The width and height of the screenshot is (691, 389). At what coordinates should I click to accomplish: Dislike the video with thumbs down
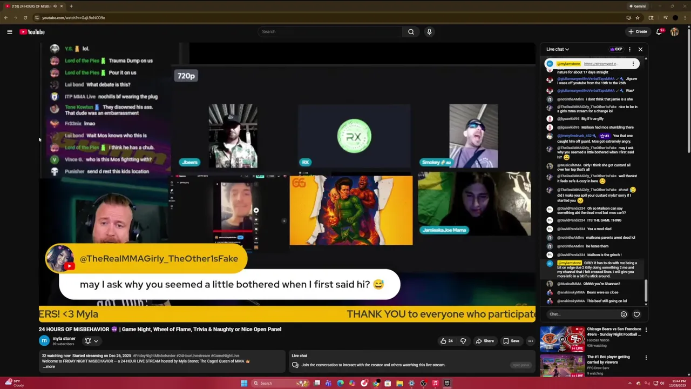pyautogui.click(x=463, y=341)
